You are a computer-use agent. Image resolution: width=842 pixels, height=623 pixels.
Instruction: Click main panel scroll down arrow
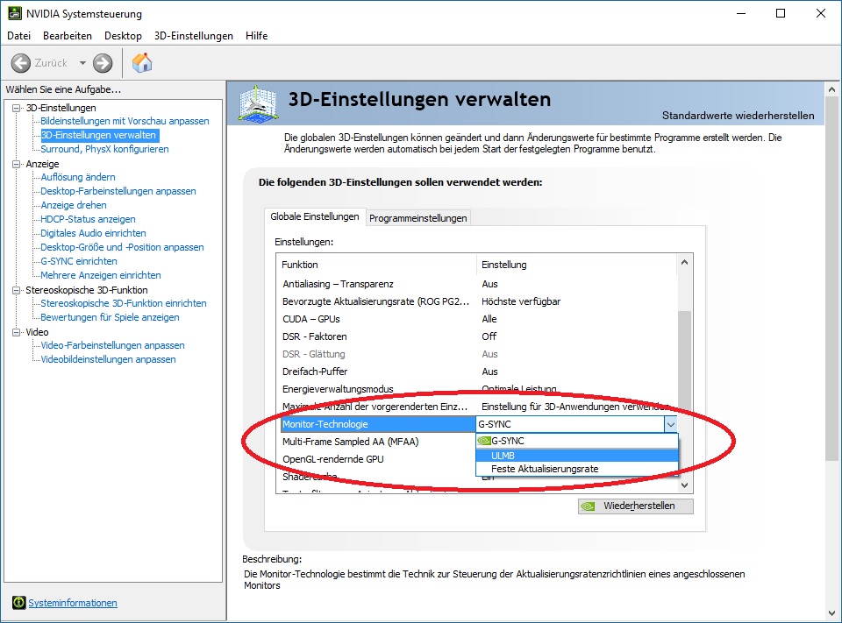coord(831,612)
